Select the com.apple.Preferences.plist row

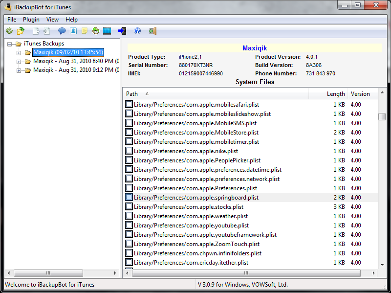click(x=251, y=188)
